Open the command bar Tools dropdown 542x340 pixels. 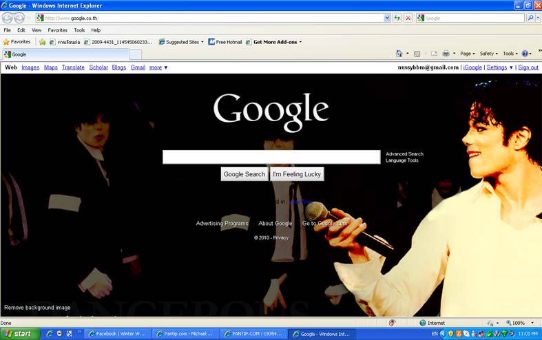click(x=510, y=54)
